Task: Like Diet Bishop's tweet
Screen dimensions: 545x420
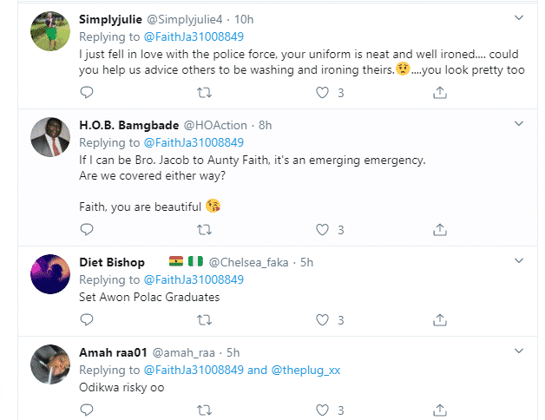Action: (x=323, y=318)
